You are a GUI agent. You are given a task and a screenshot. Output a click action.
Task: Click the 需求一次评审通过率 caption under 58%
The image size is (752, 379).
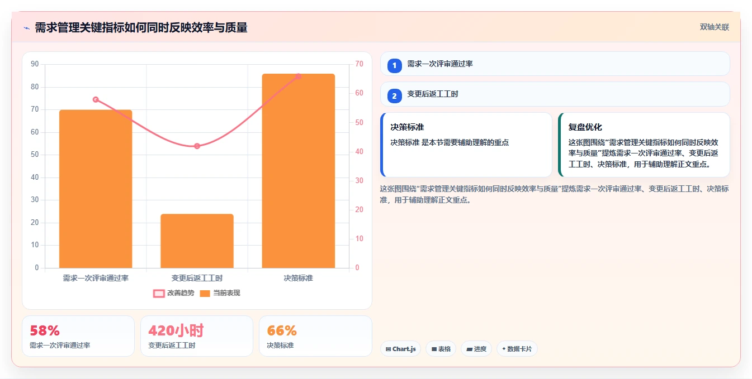tap(60, 346)
